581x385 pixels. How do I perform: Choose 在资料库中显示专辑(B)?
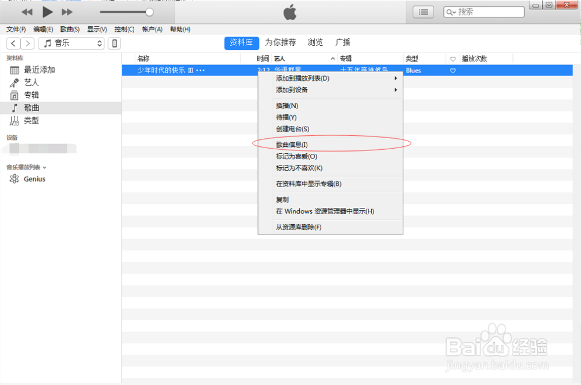[330, 184]
